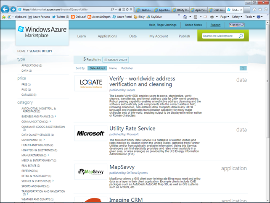The width and height of the screenshot is (270, 203).
Task: Click the RSS Feeds icon in command bar
Action: coord(196,17)
